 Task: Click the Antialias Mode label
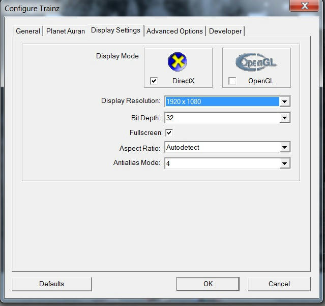click(137, 163)
